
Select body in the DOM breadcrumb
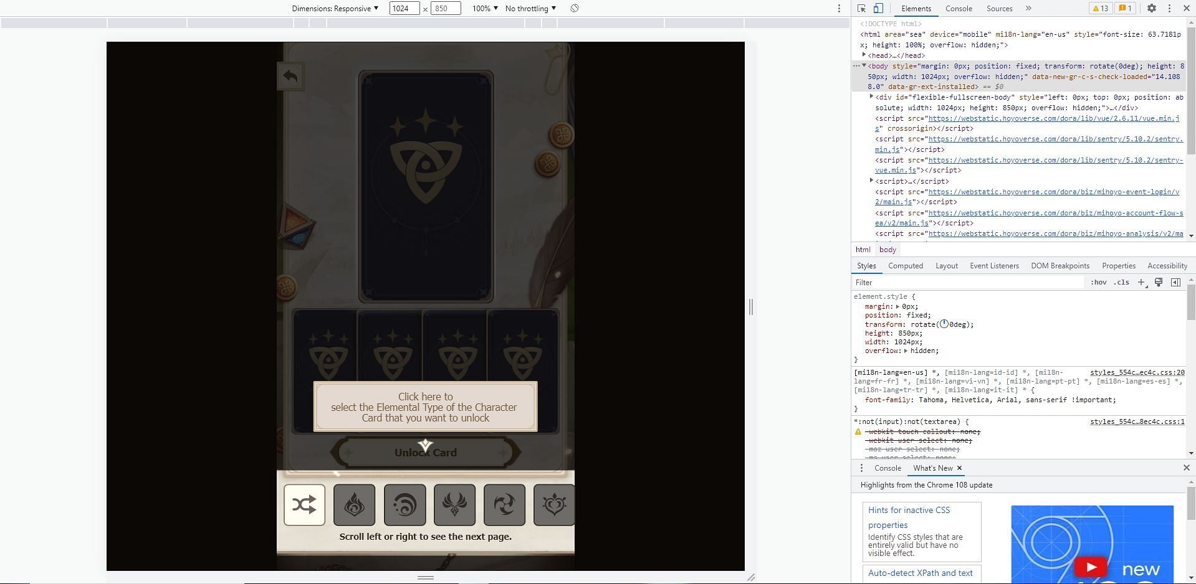point(887,250)
